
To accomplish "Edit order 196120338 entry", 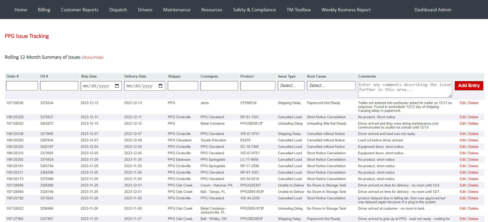I will pos(462,134).
